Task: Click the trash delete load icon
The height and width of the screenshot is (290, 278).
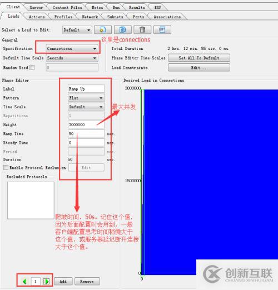Action: (142, 29)
